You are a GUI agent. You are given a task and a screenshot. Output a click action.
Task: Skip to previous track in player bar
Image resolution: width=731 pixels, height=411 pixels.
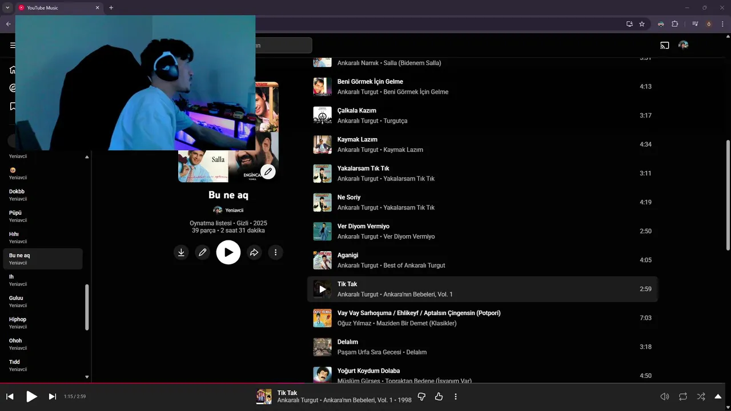coord(10,396)
